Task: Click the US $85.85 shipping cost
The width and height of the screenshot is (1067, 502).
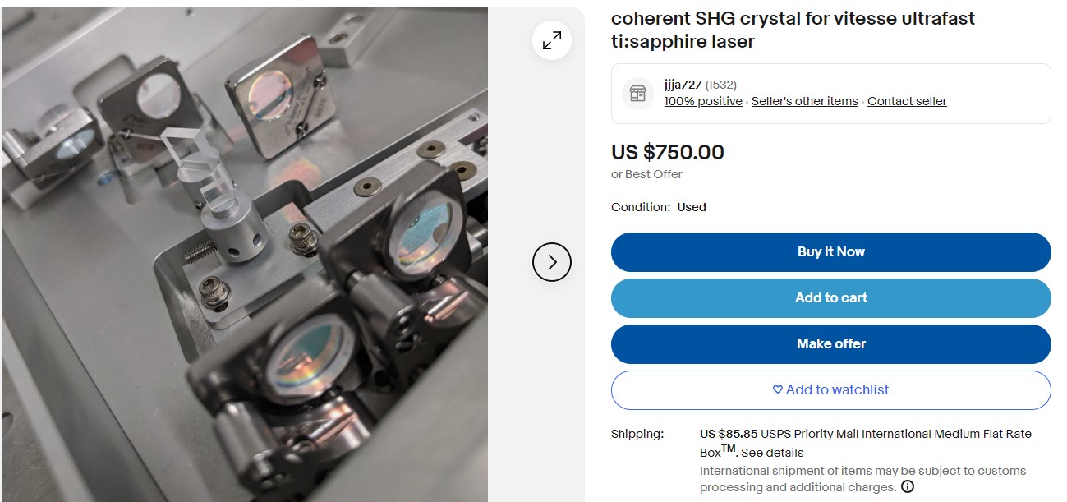Action: [729, 434]
